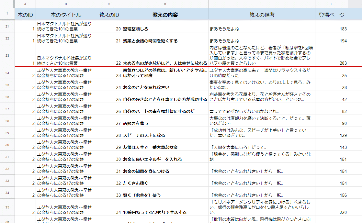This screenshot has width=362, height=223.
Task: Select teaching ID cell 28
Action: (x=109, y=133)
